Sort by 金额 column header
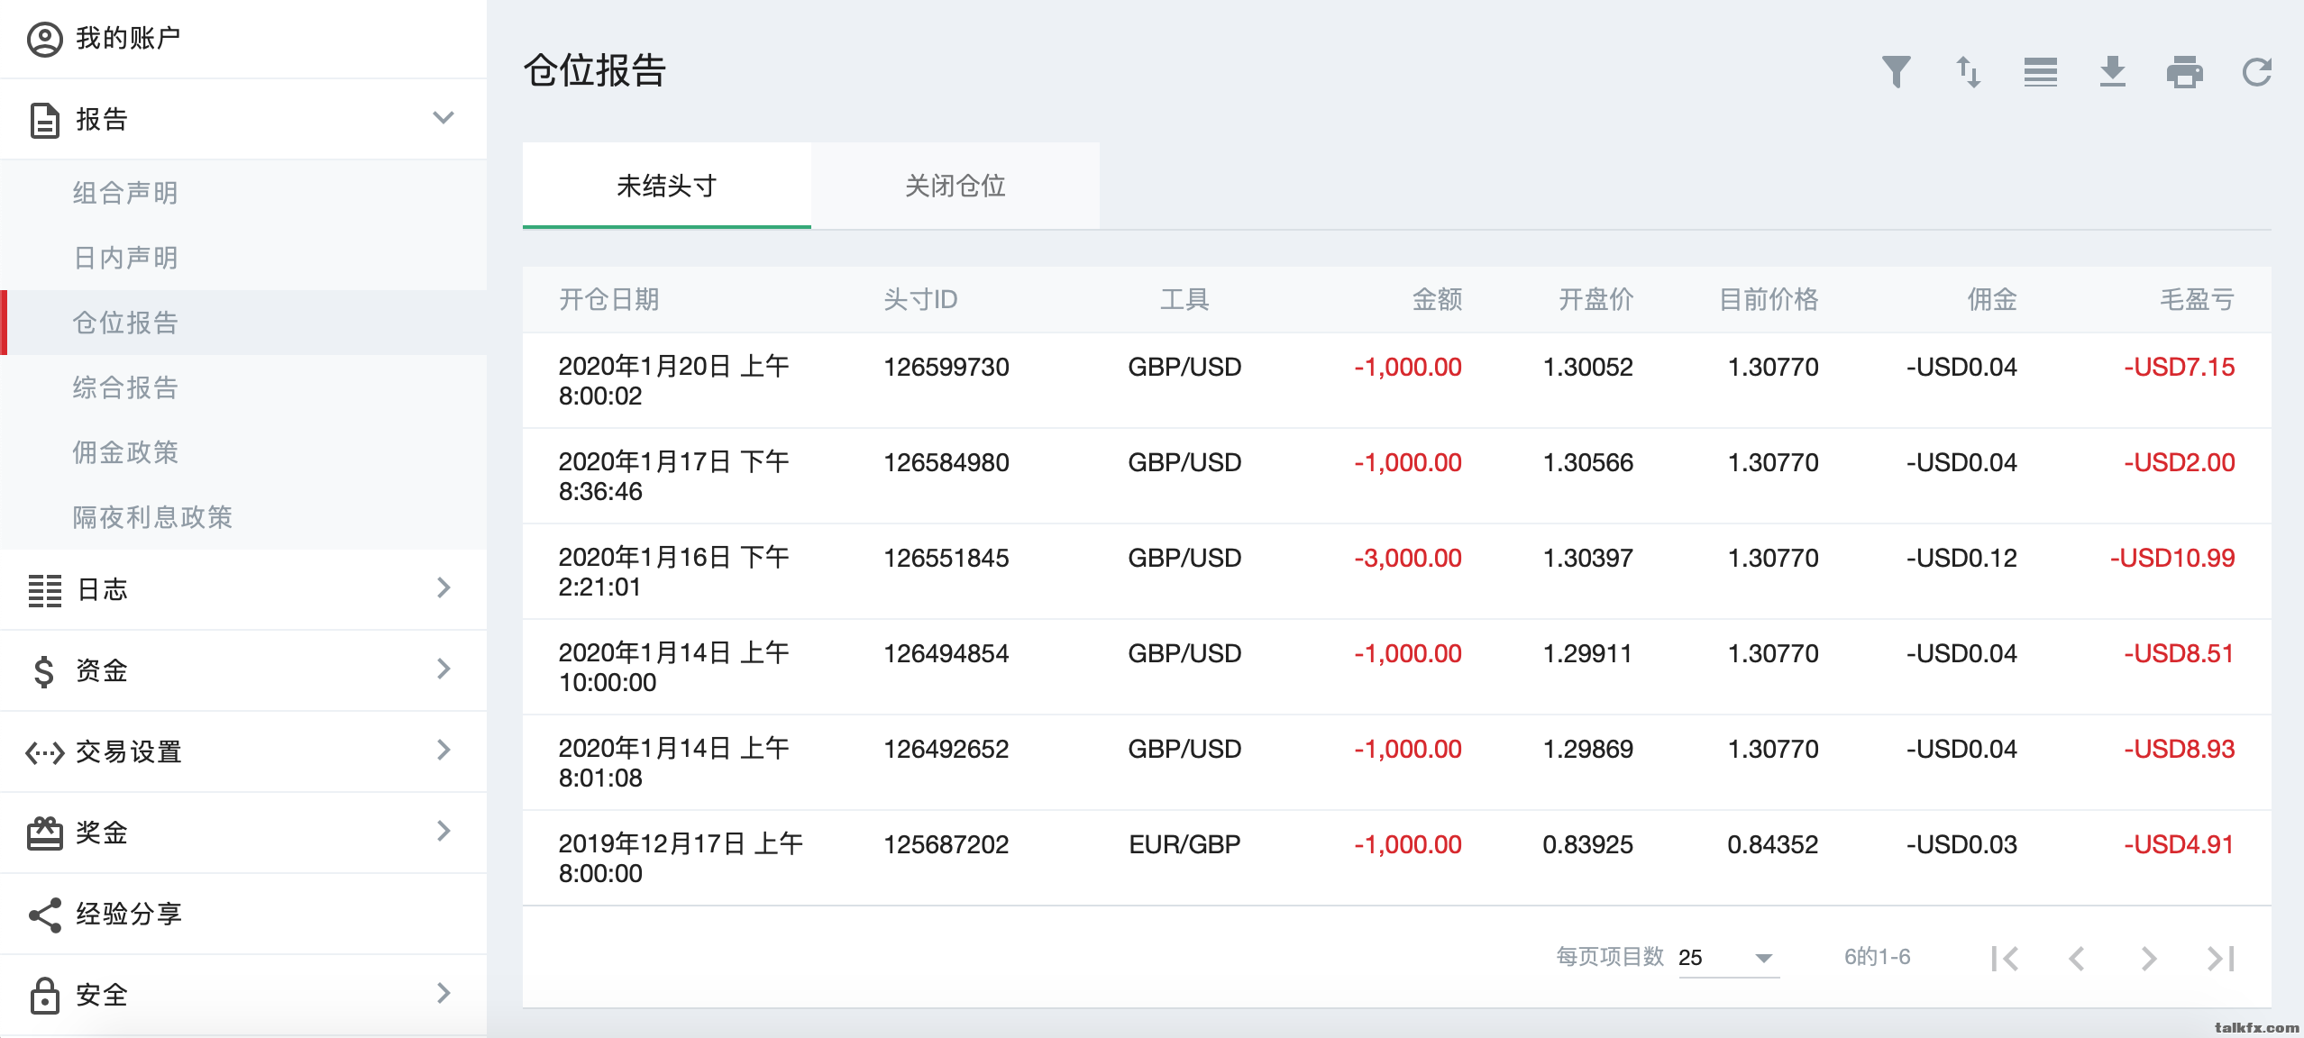2304x1038 pixels. pyautogui.click(x=1437, y=299)
